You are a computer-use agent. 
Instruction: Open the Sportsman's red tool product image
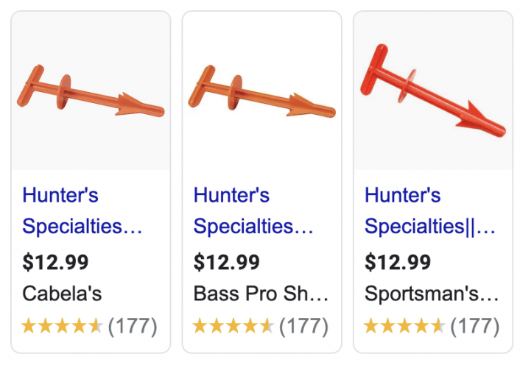(433, 91)
